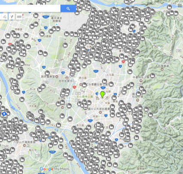Select the Add directions tool
The width and height of the screenshot is (183, 174).
[12, 17]
